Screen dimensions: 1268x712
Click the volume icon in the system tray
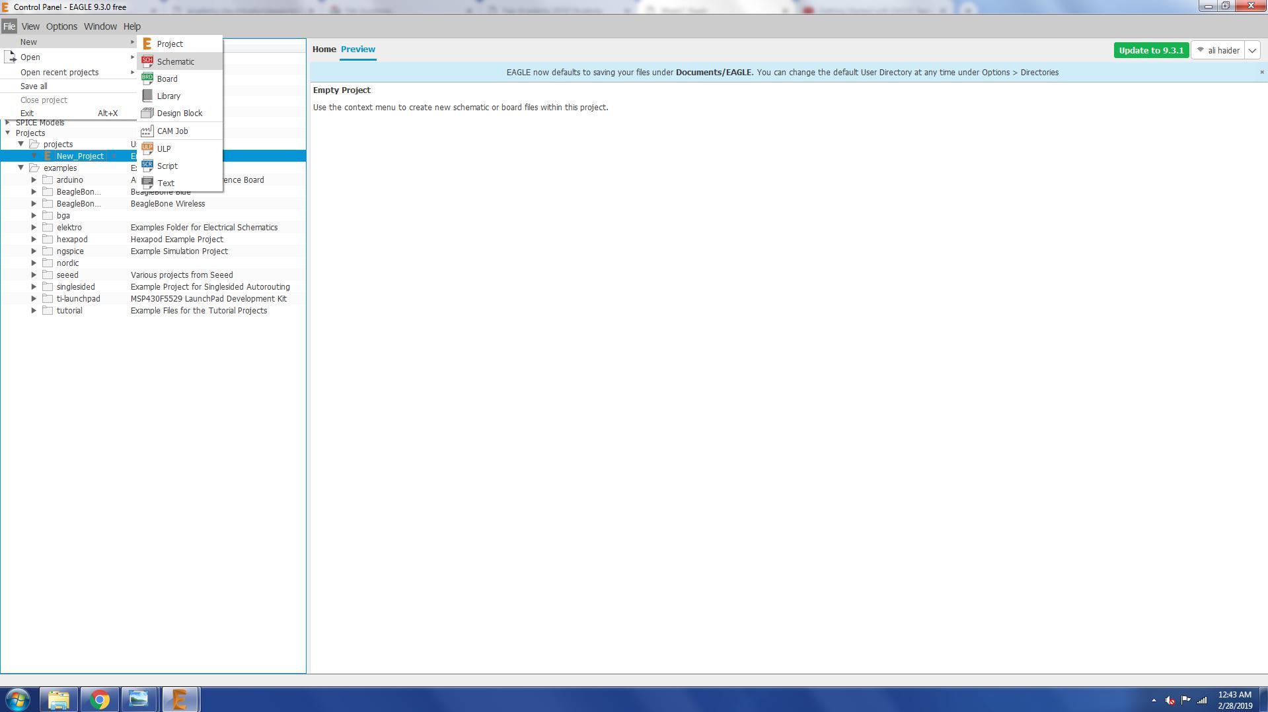point(1170,700)
